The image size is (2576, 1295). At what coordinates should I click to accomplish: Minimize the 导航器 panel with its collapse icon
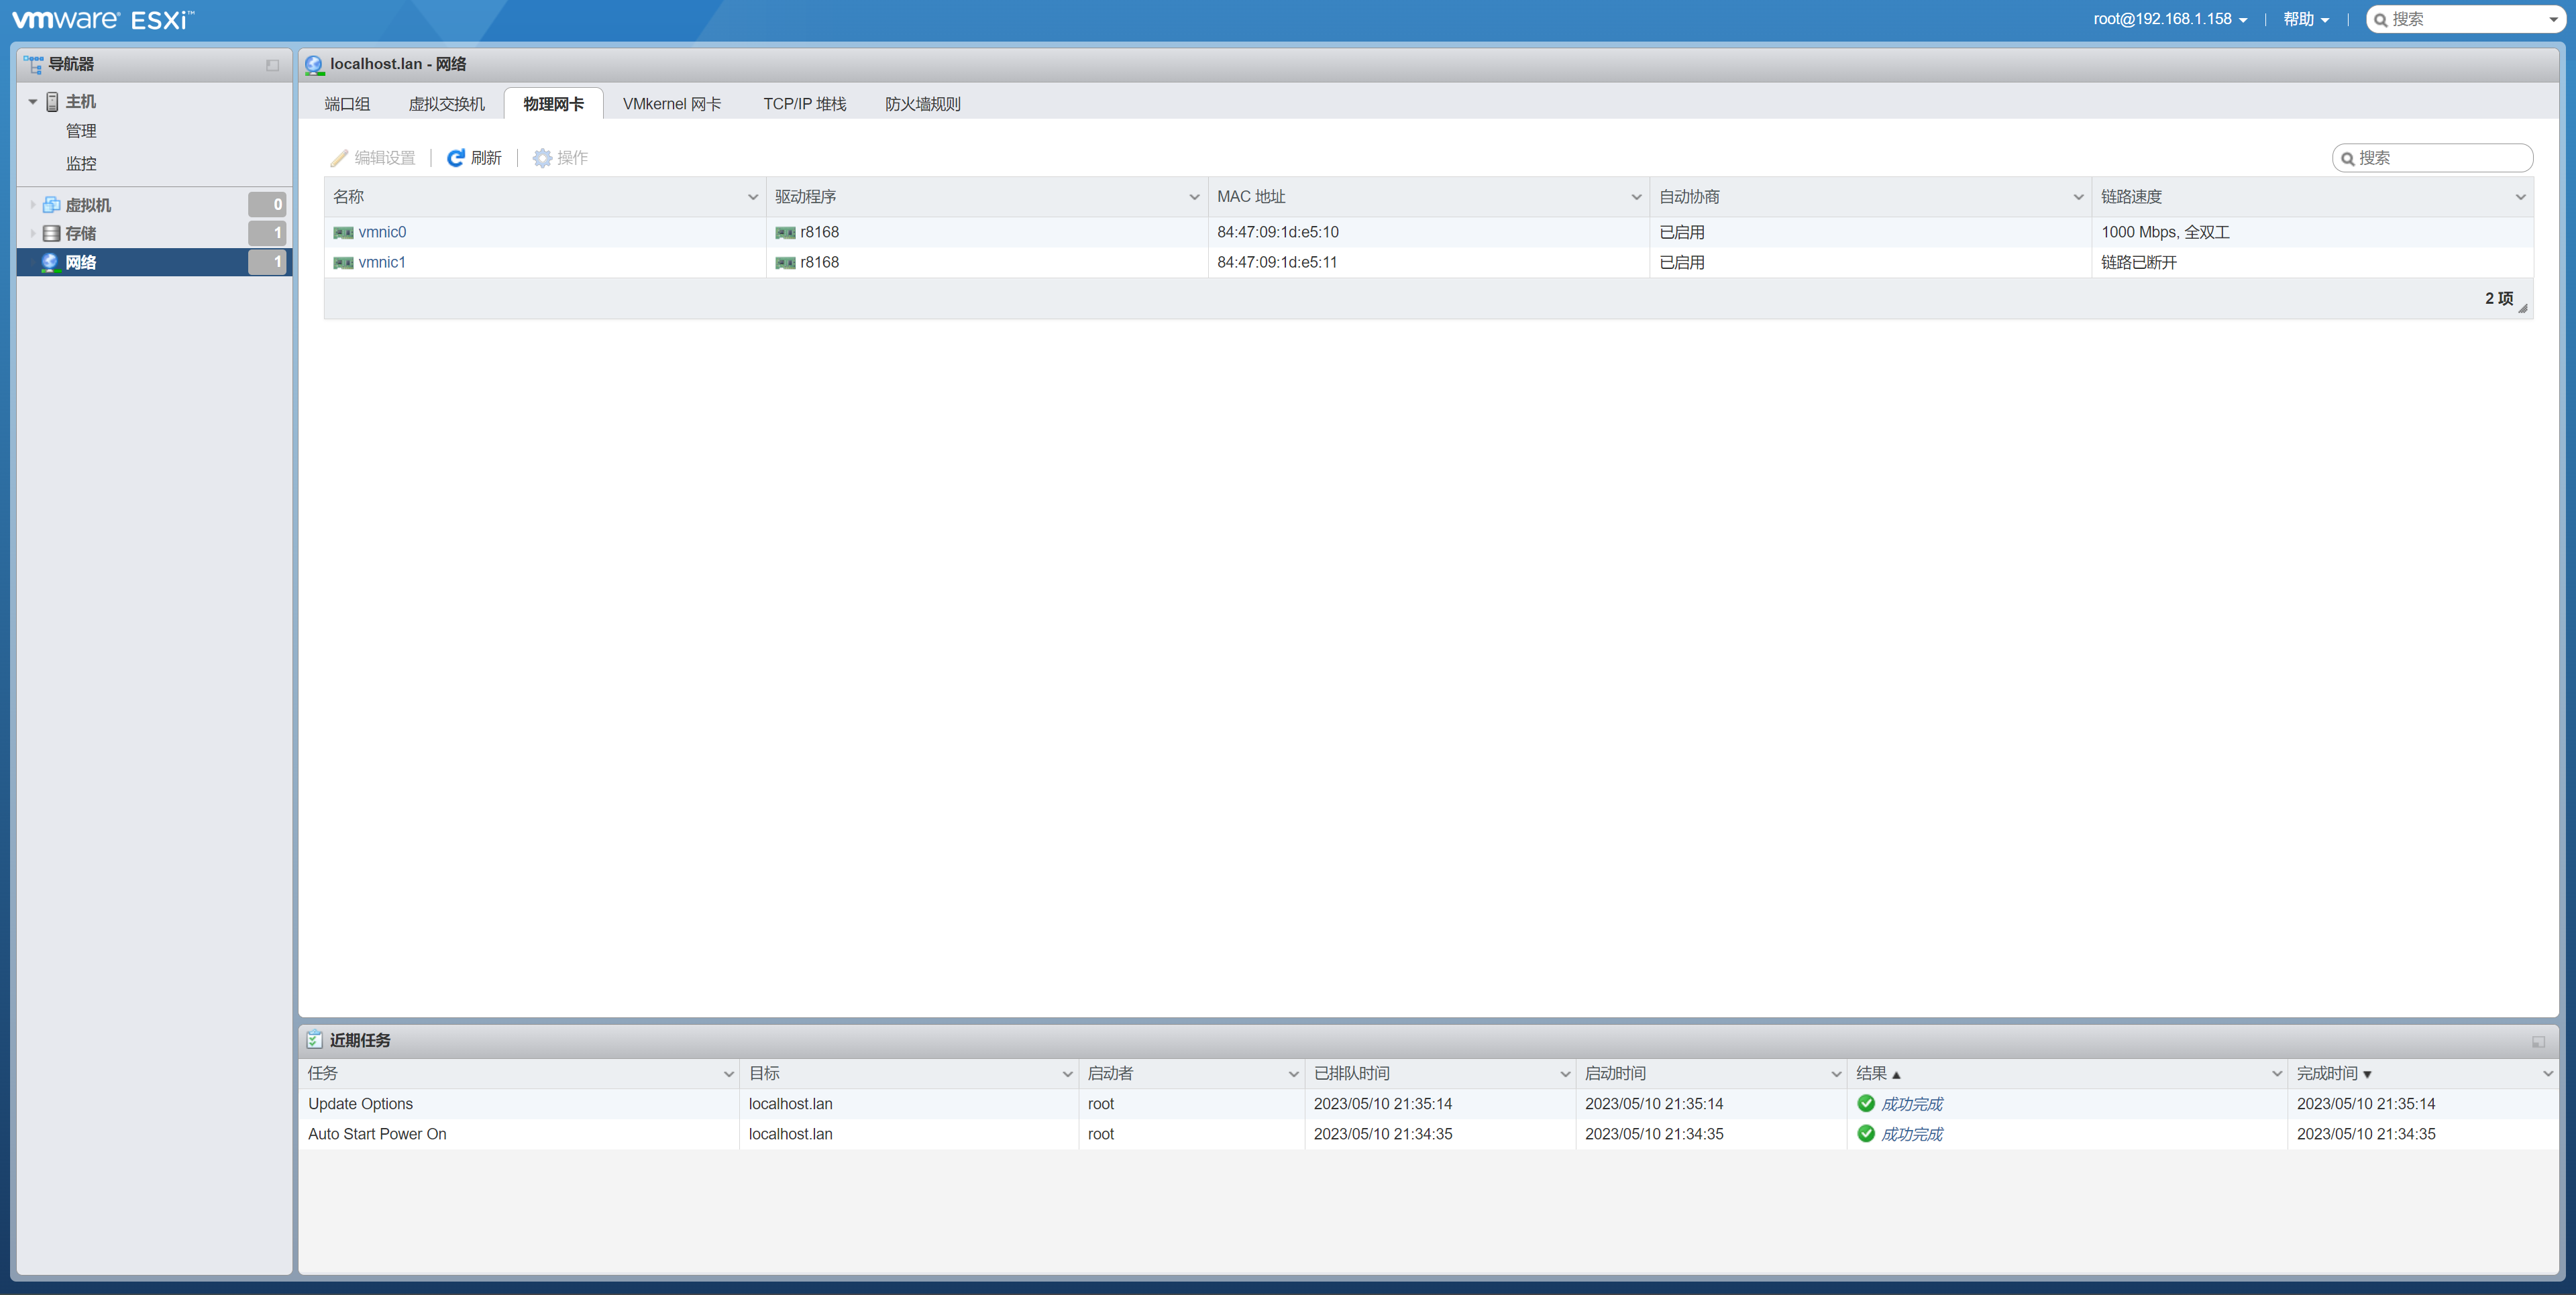click(x=272, y=65)
